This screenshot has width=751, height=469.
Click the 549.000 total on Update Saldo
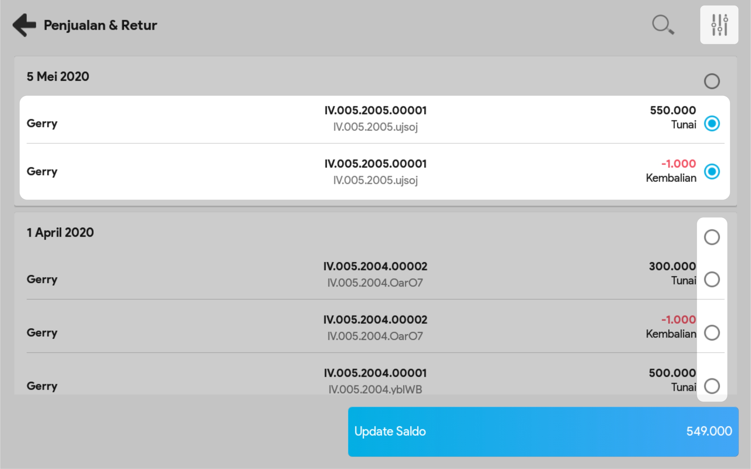709,431
